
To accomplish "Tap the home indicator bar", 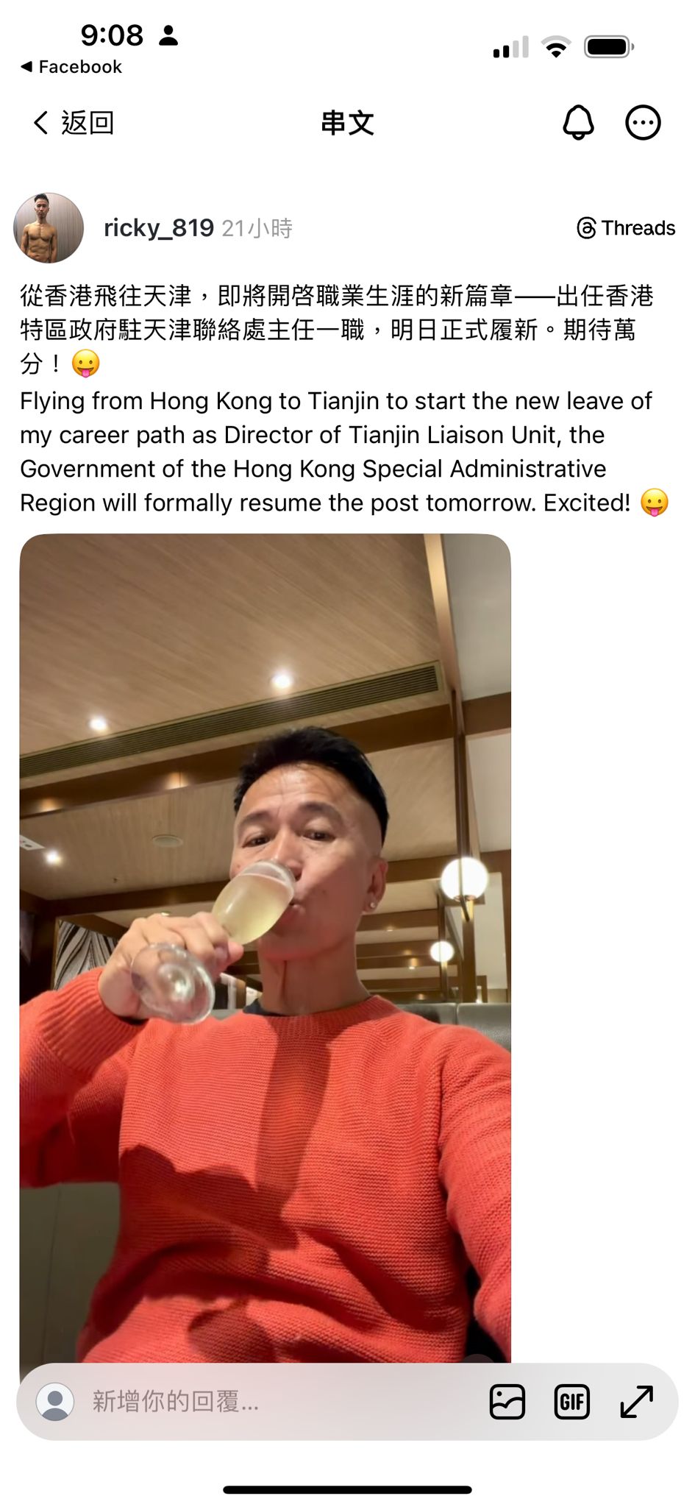I will pyautogui.click(x=347, y=1490).
